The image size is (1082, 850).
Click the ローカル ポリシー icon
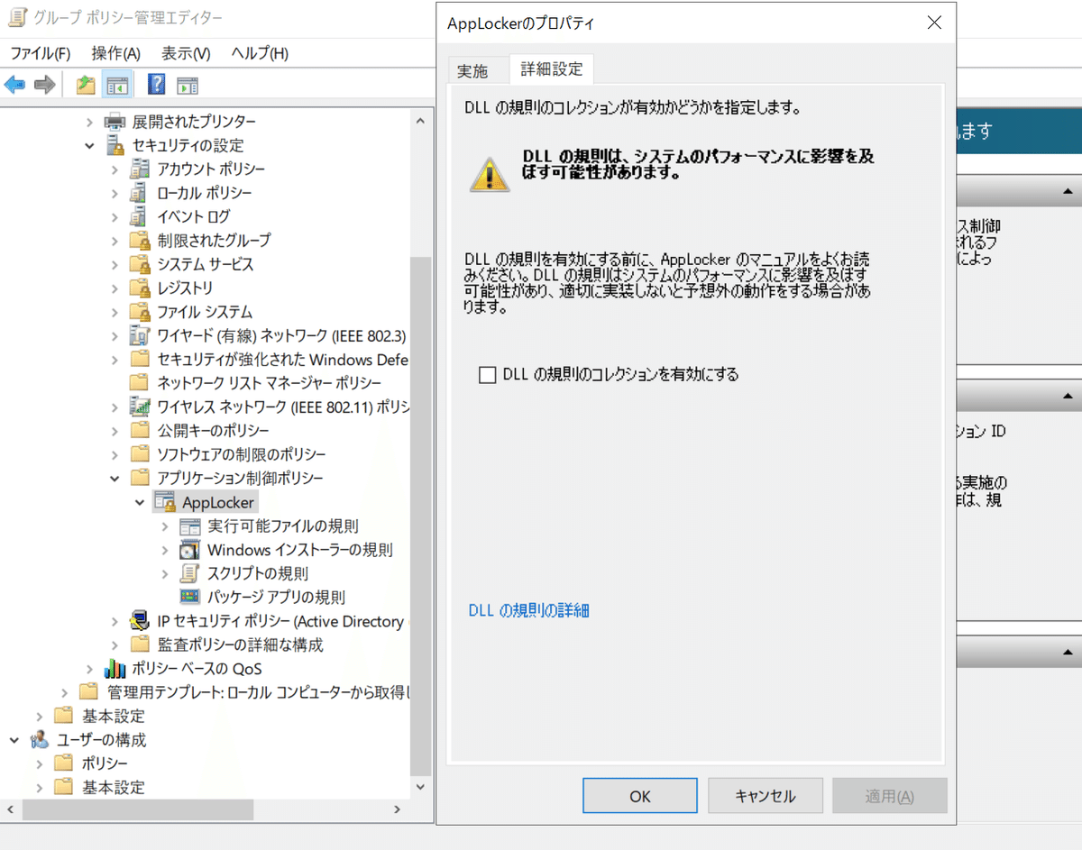139,193
